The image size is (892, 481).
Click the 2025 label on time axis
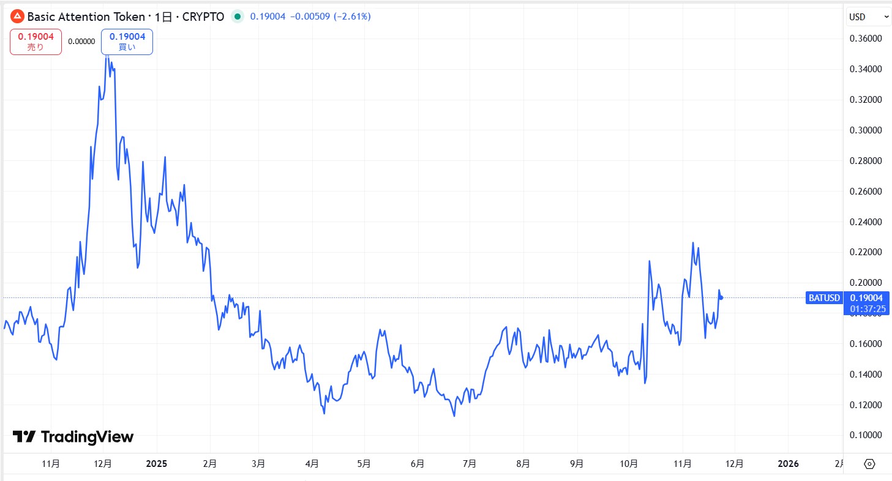(156, 464)
